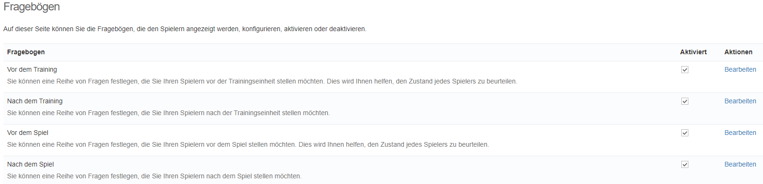763x184 pixels.
Task: Select the Vor dem Training row title
Action: coord(32,69)
